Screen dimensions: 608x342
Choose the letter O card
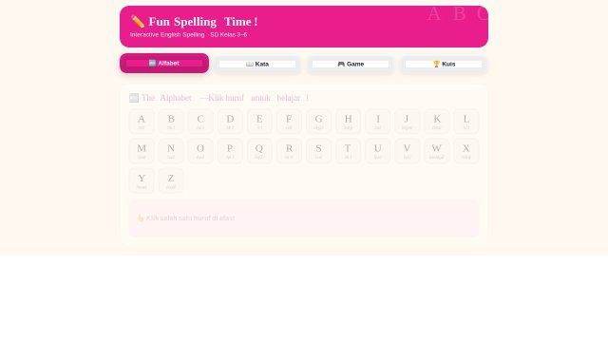click(x=200, y=151)
